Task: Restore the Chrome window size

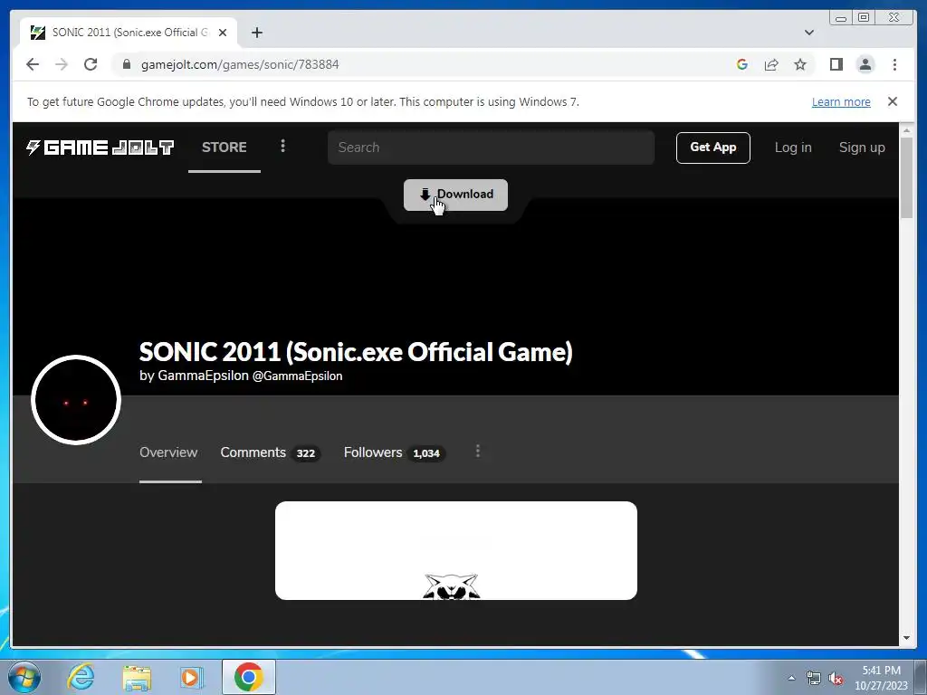Action: pos(864,18)
